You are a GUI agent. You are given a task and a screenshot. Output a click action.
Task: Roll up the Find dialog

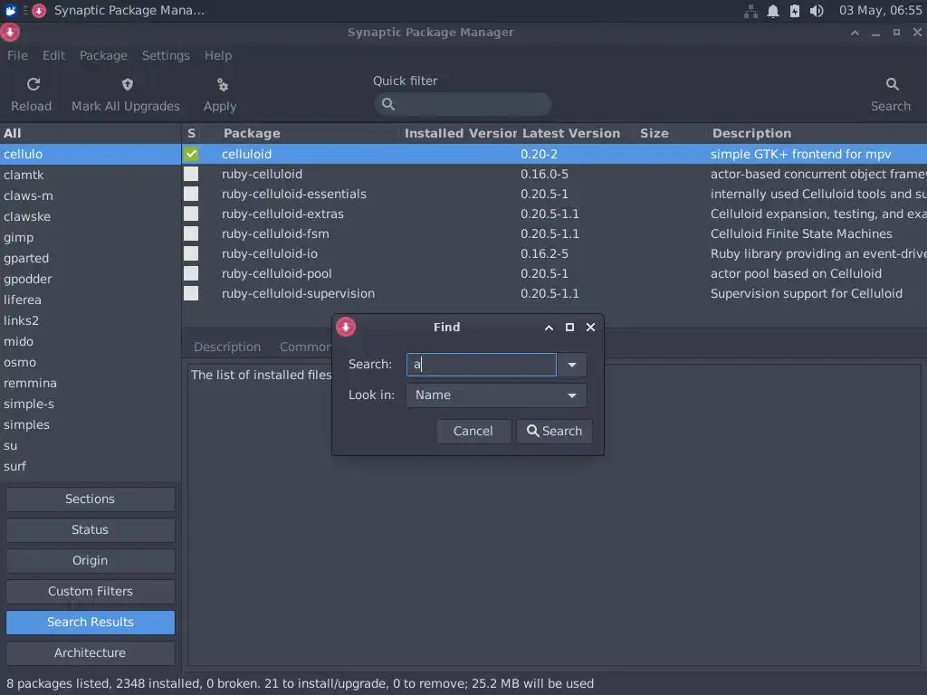(x=549, y=328)
